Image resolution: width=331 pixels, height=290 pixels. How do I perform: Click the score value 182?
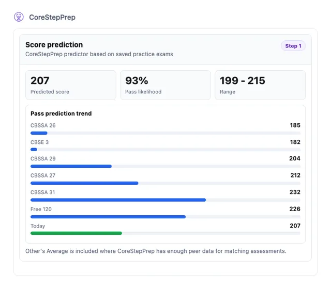point(295,142)
